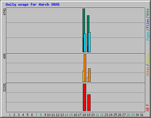Click day 18 on the x-axis
Screen dimensions: 151x118
coord(84,115)
